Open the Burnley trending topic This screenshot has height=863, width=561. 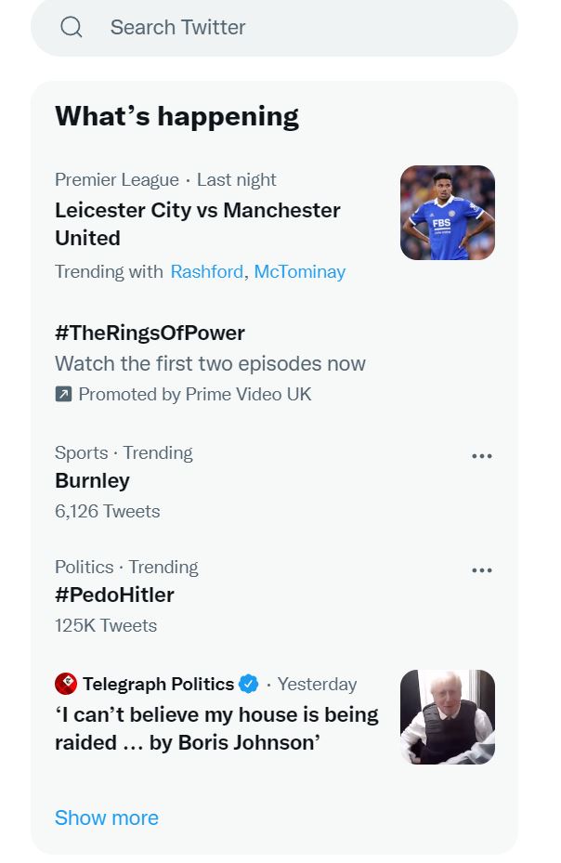92,481
